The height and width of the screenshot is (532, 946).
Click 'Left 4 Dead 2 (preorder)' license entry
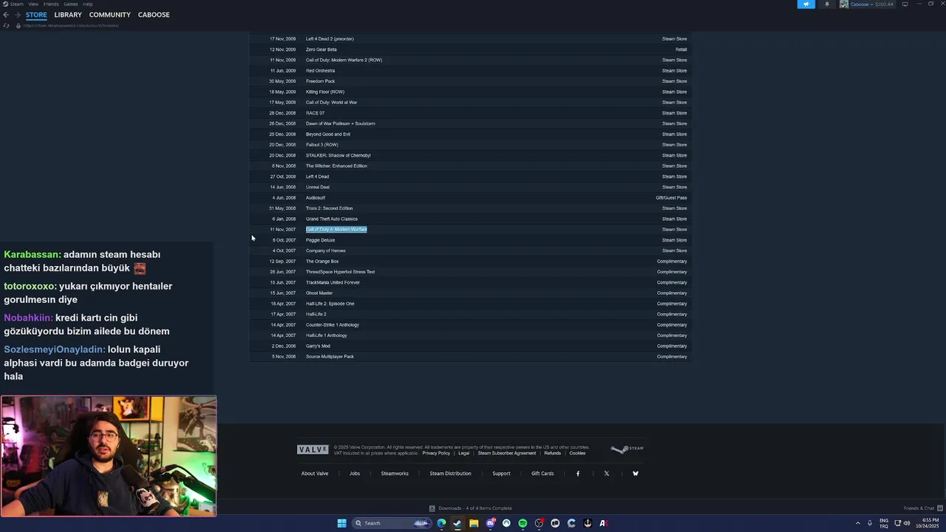point(330,39)
